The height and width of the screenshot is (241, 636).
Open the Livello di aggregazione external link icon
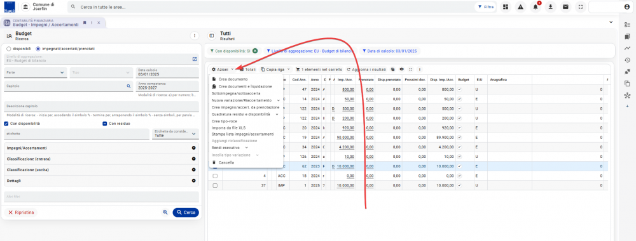[x=195, y=59]
